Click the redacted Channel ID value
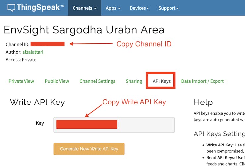 [x=48, y=44]
